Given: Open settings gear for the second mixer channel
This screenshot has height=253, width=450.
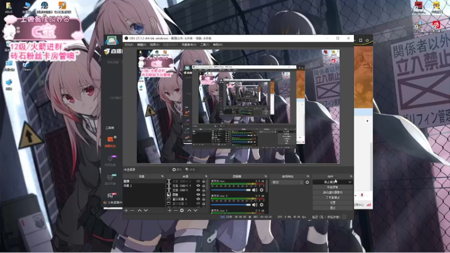Looking at the screenshot, I should pos(262,205).
